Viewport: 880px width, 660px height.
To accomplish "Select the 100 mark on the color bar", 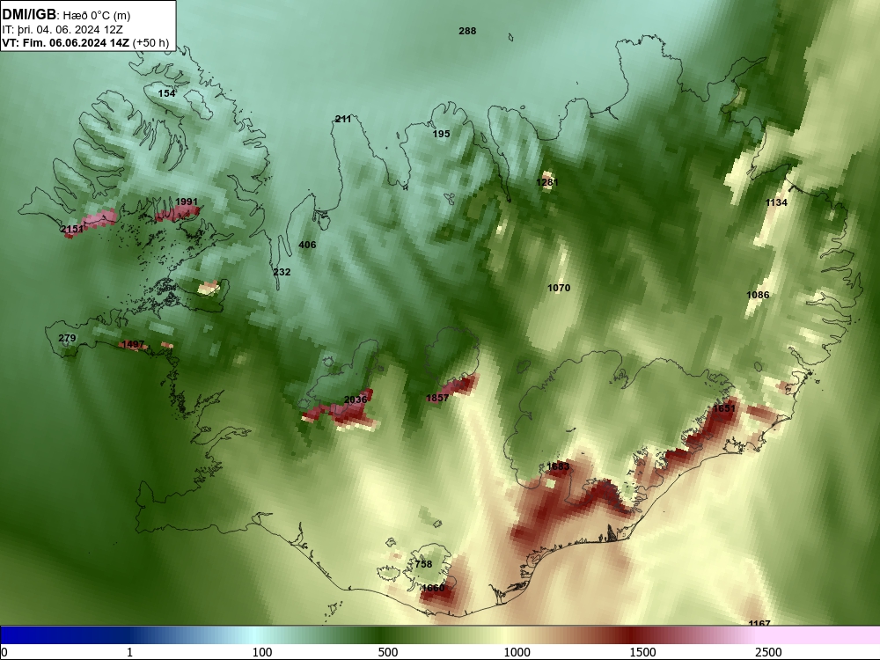I will 262,652.
